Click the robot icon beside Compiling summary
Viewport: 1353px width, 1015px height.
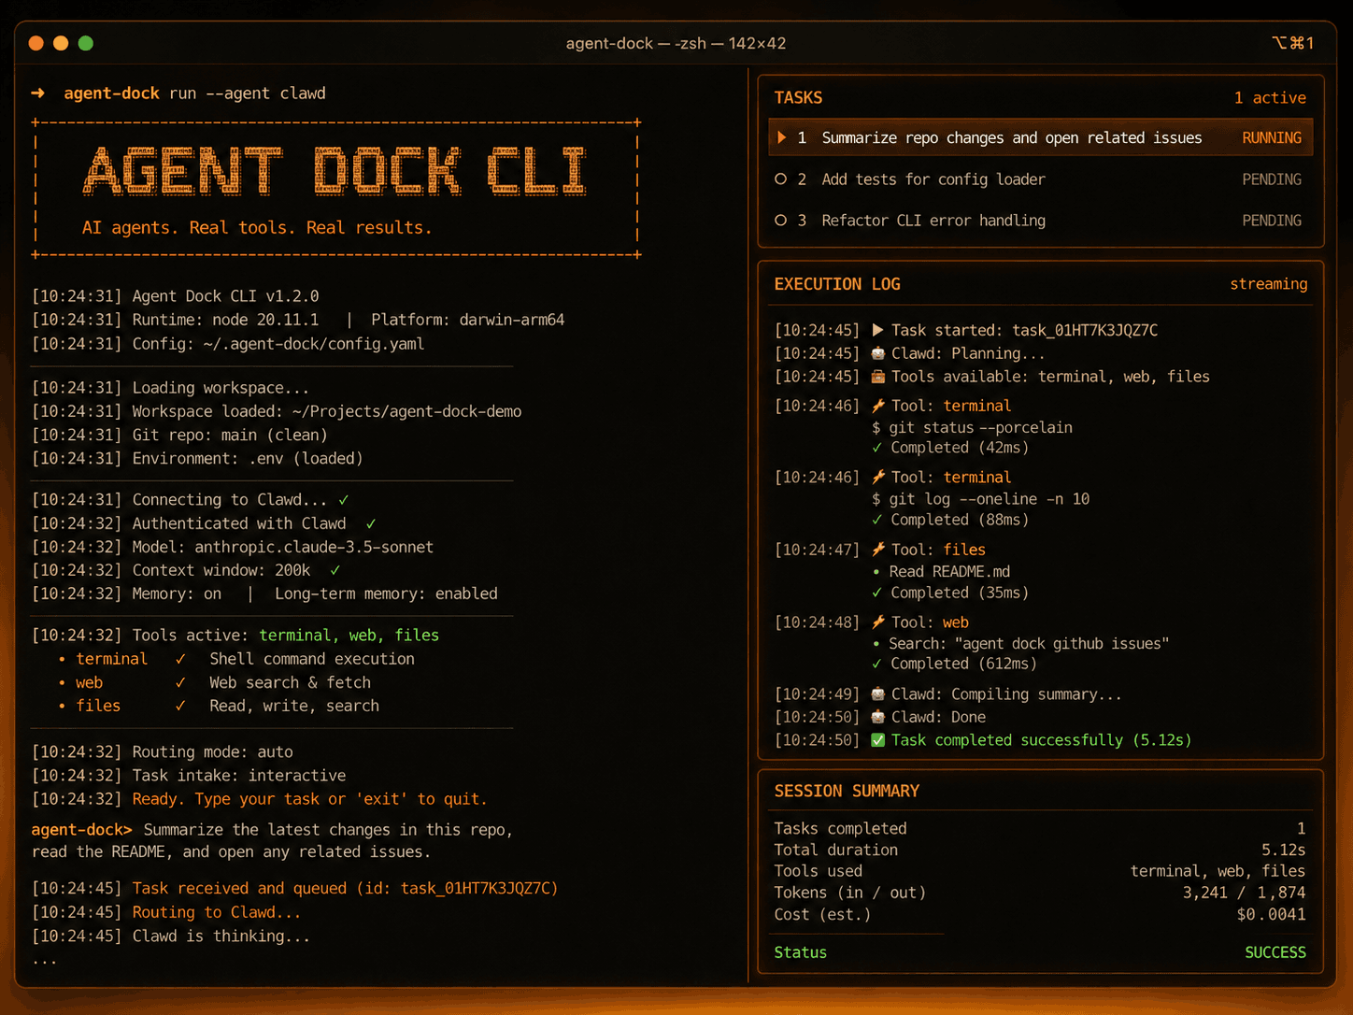[878, 694]
